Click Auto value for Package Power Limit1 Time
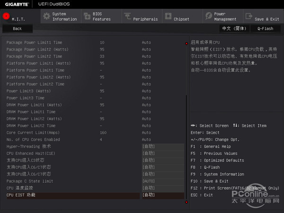Image resolution: width=284 pixels, height=213 pixels. (146, 43)
